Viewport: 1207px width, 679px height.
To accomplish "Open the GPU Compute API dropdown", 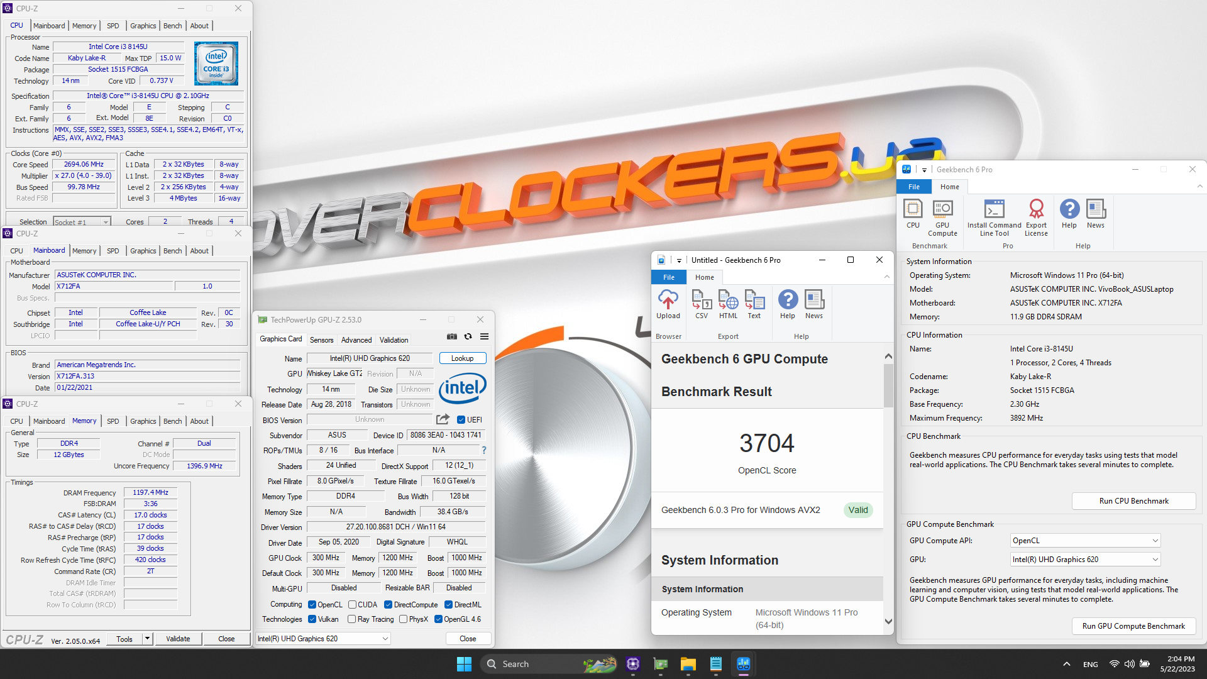I will pos(1085,541).
